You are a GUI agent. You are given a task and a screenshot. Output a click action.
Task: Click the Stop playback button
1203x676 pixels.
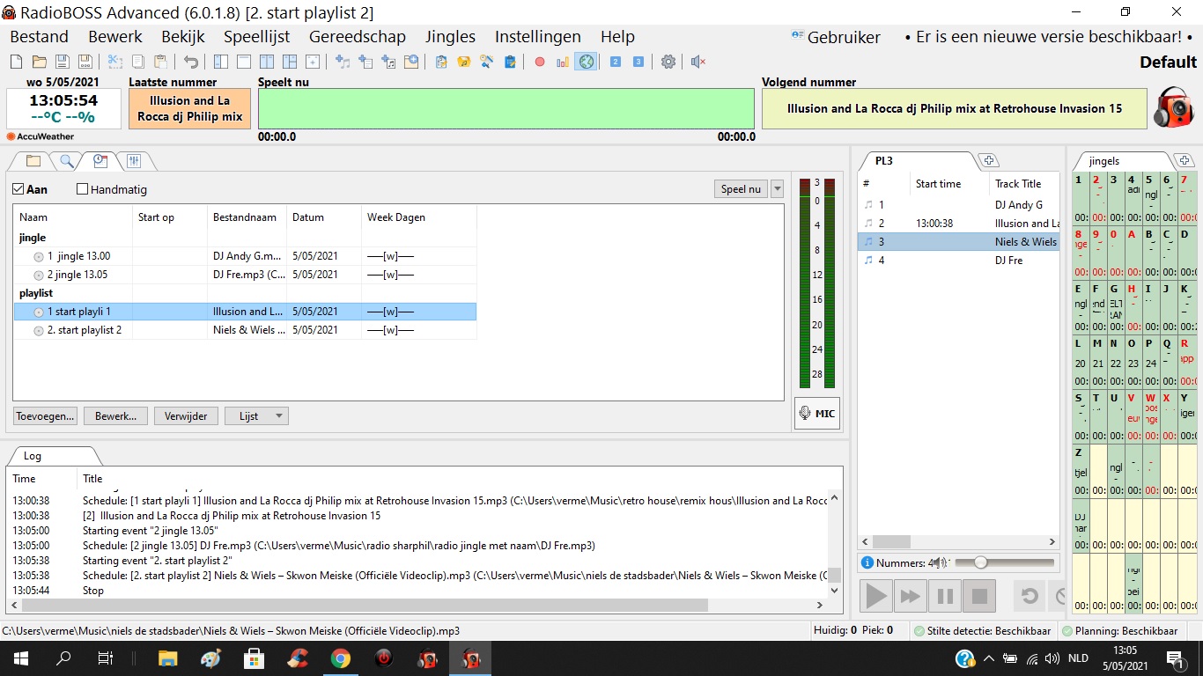979,597
